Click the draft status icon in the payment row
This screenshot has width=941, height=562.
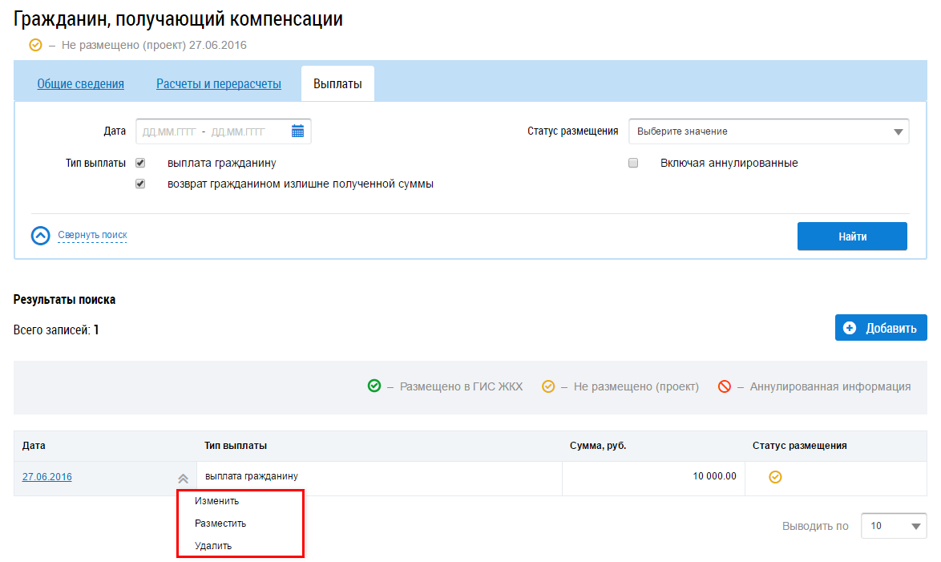[775, 477]
